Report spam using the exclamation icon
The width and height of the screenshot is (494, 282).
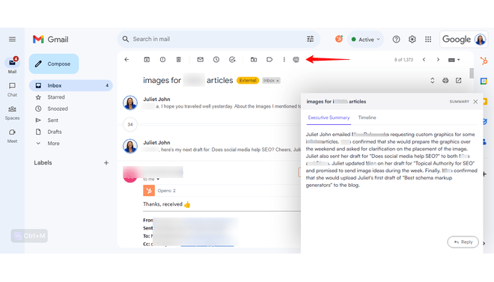162,60
